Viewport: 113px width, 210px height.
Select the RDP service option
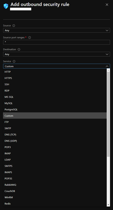click(55, 91)
